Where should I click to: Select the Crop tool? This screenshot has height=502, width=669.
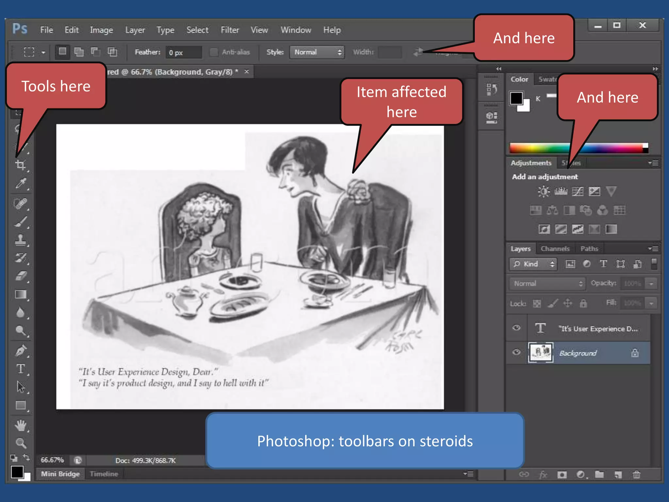tap(21, 164)
